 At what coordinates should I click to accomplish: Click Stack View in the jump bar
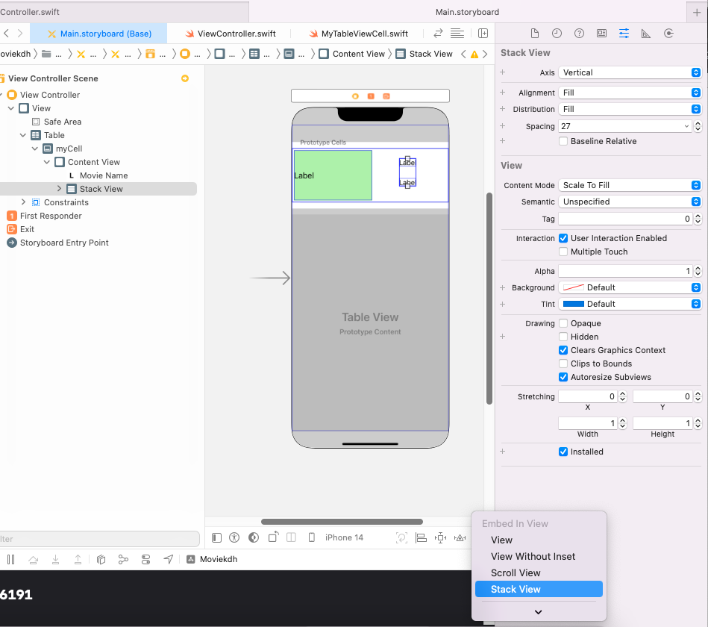click(x=425, y=54)
